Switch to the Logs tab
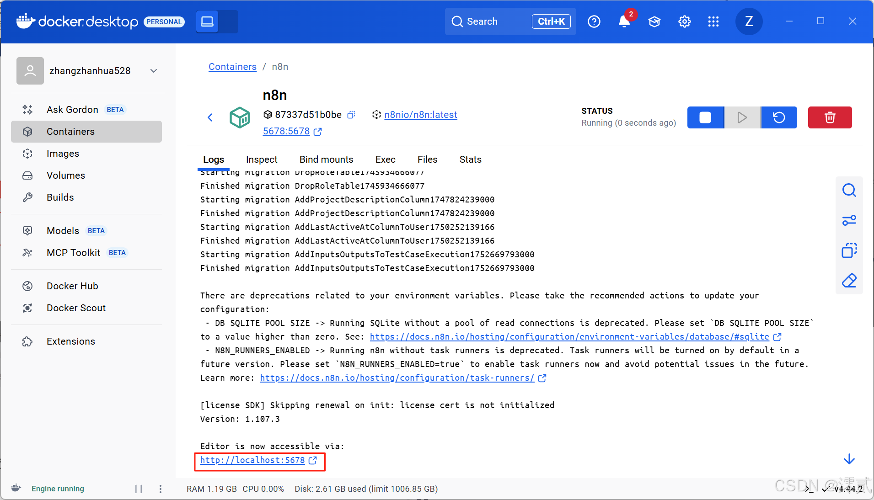The width and height of the screenshot is (874, 500). tap(214, 160)
